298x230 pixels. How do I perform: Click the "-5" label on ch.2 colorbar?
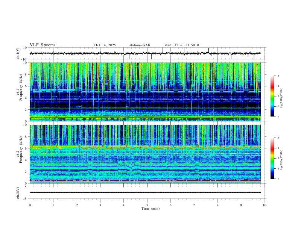(278, 158)
